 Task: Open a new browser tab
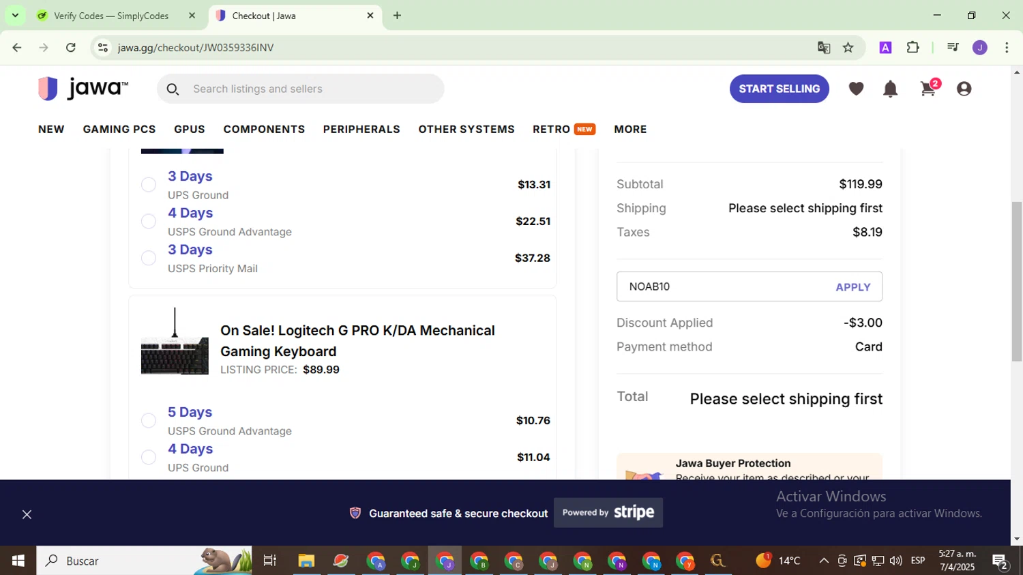coord(397,16)
